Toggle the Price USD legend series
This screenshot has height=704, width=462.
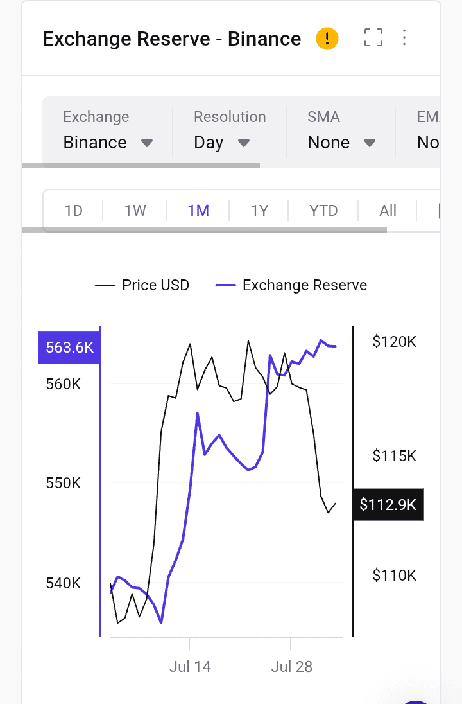click(142, 285)
